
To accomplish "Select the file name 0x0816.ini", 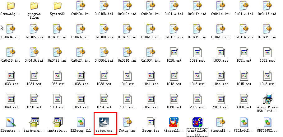I will pos(127,60).
